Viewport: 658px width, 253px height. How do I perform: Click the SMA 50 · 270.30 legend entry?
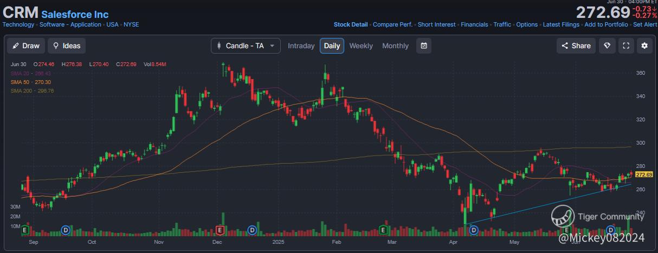click(31, 82)
